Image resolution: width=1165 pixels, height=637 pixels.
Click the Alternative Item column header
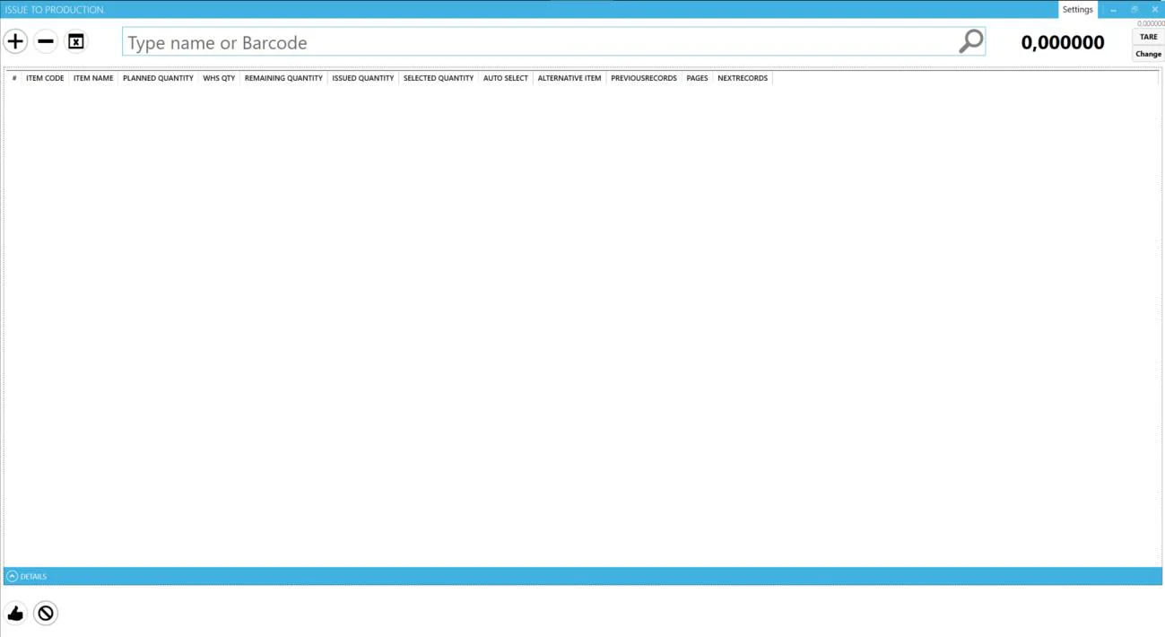click(x=569, y=78)
